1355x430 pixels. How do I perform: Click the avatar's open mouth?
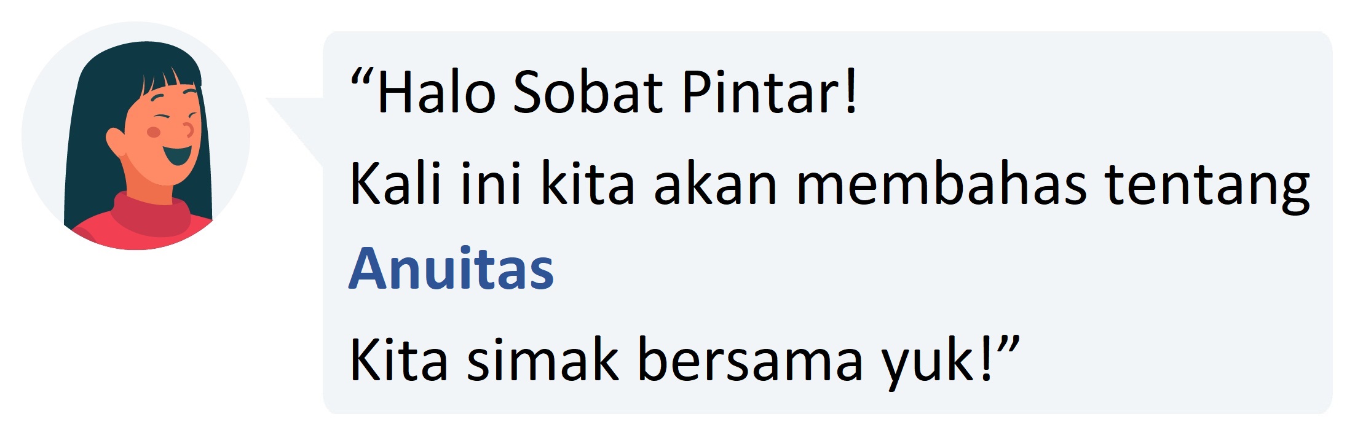178,154
